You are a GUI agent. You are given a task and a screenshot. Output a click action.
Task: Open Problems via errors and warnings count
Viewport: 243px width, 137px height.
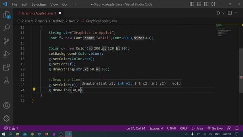11,128
